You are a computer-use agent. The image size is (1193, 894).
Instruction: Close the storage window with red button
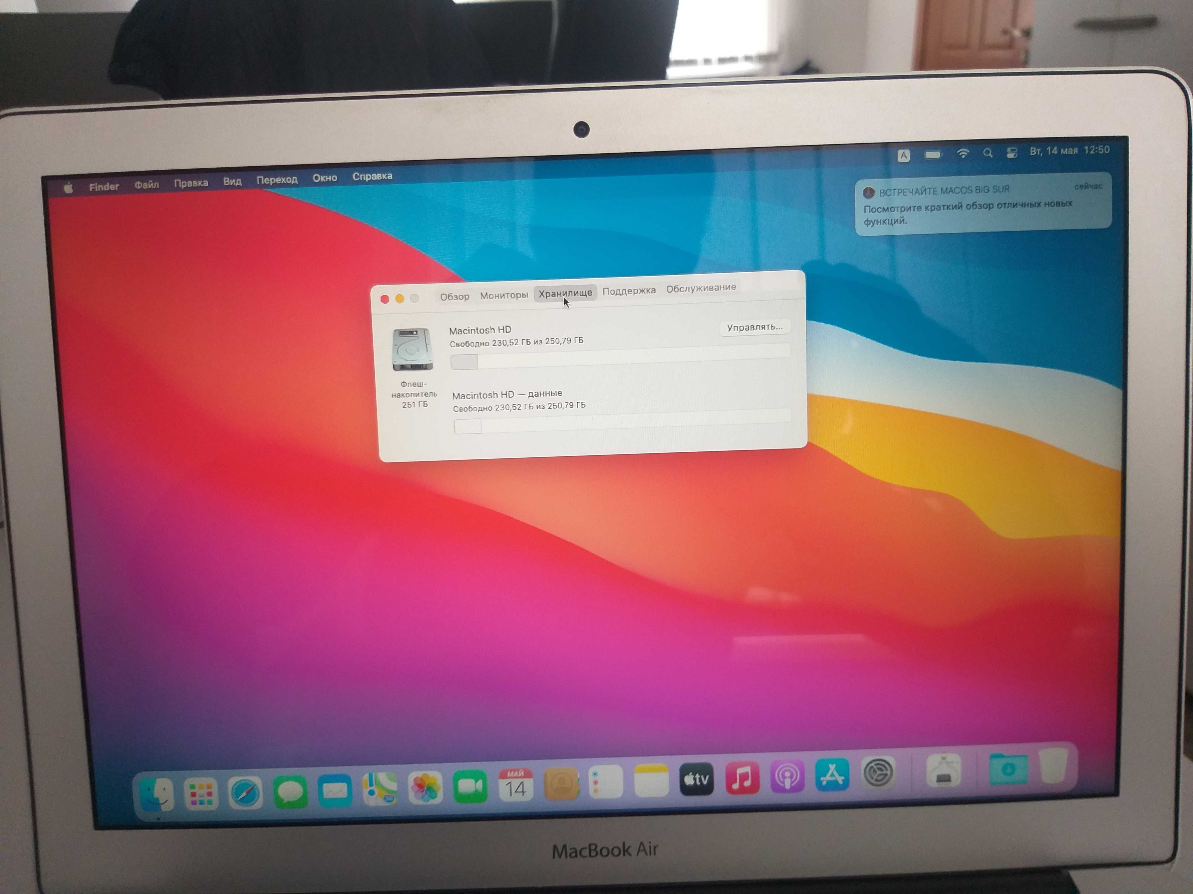[384, 299]
